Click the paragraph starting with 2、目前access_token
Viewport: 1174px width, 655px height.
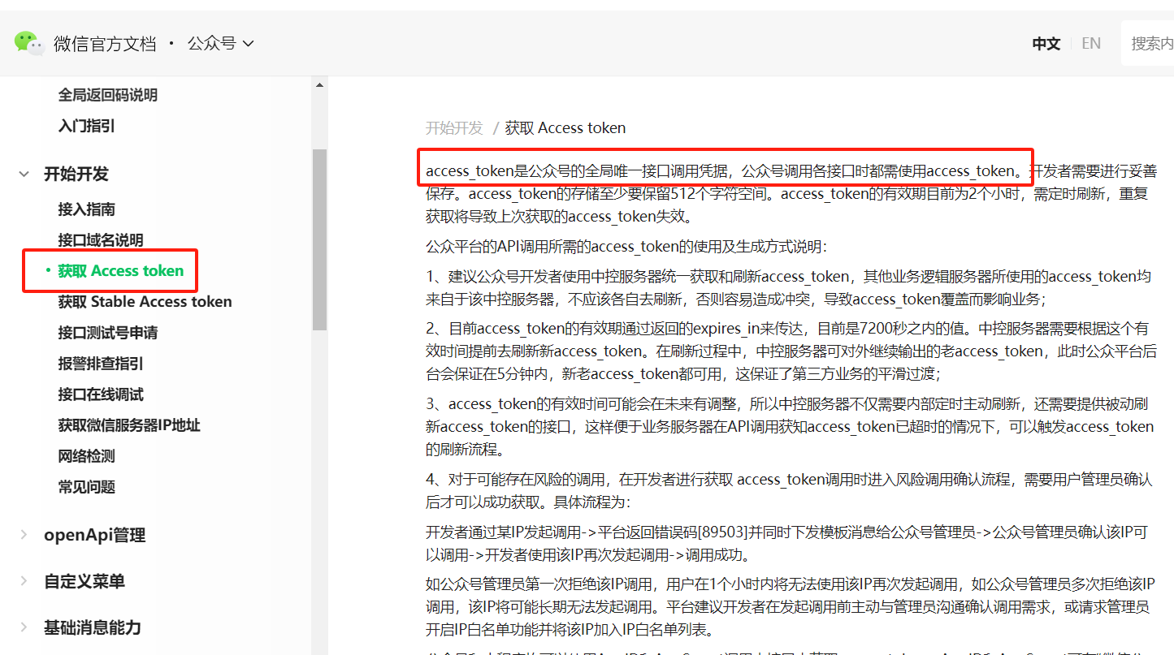[x=791, y=351]
